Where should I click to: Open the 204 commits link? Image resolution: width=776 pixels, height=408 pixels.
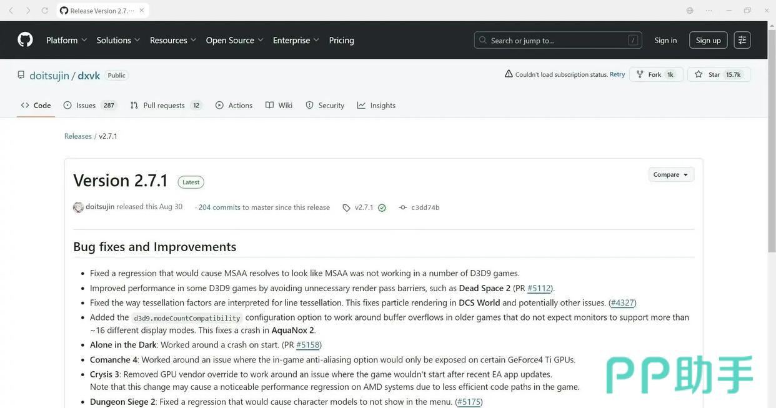219,207
